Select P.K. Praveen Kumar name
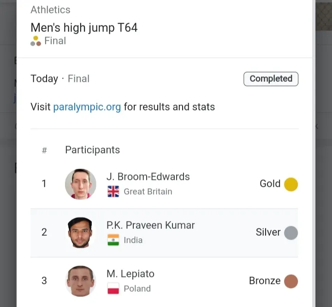332x307 pixels. click(150, 225)
